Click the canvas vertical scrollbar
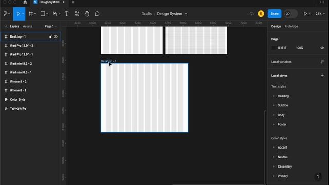The width and height of the screenshot is (329, 185). (x=265, y=147)
